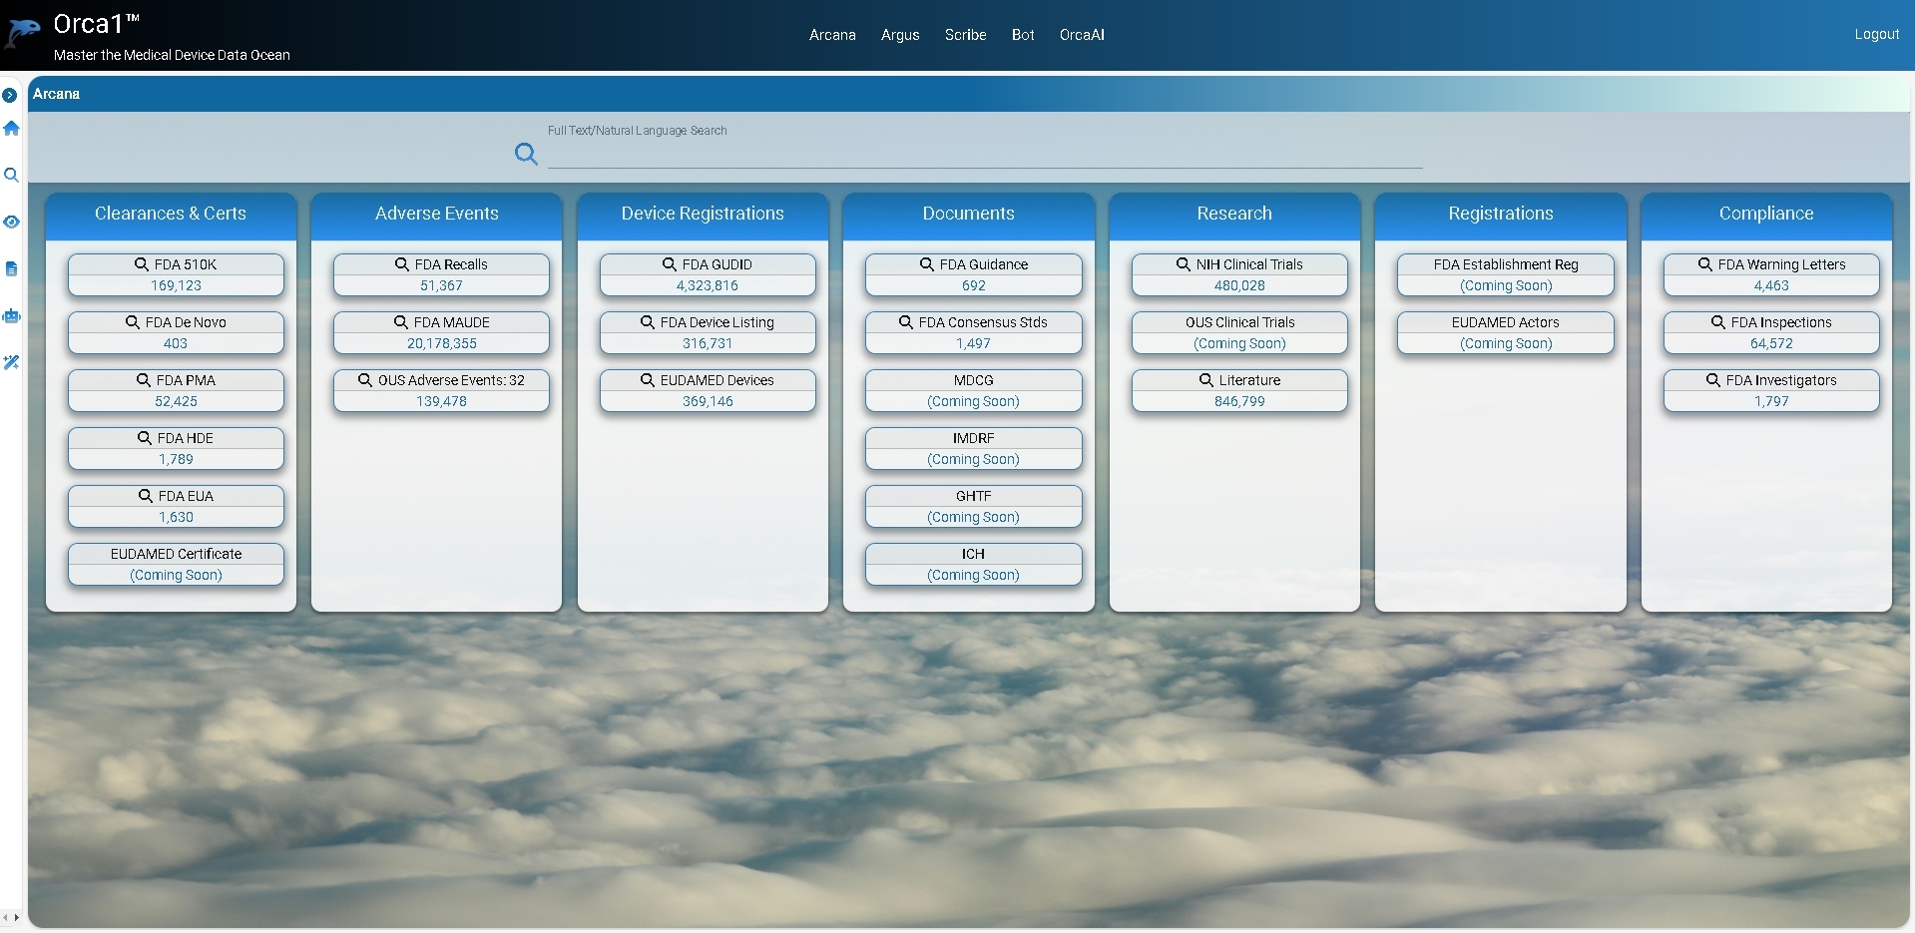Go to Home via sidebar house icon

pos(11,128)
